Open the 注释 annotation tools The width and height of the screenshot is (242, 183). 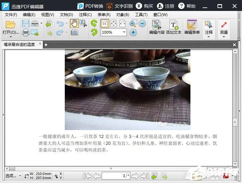click(209, 29)
